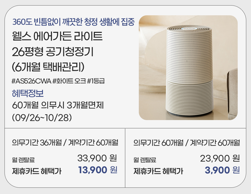Click the 23,900 원 monthly rental price
The height and width of the screenshot is (194, 251).
click(220, 158)
